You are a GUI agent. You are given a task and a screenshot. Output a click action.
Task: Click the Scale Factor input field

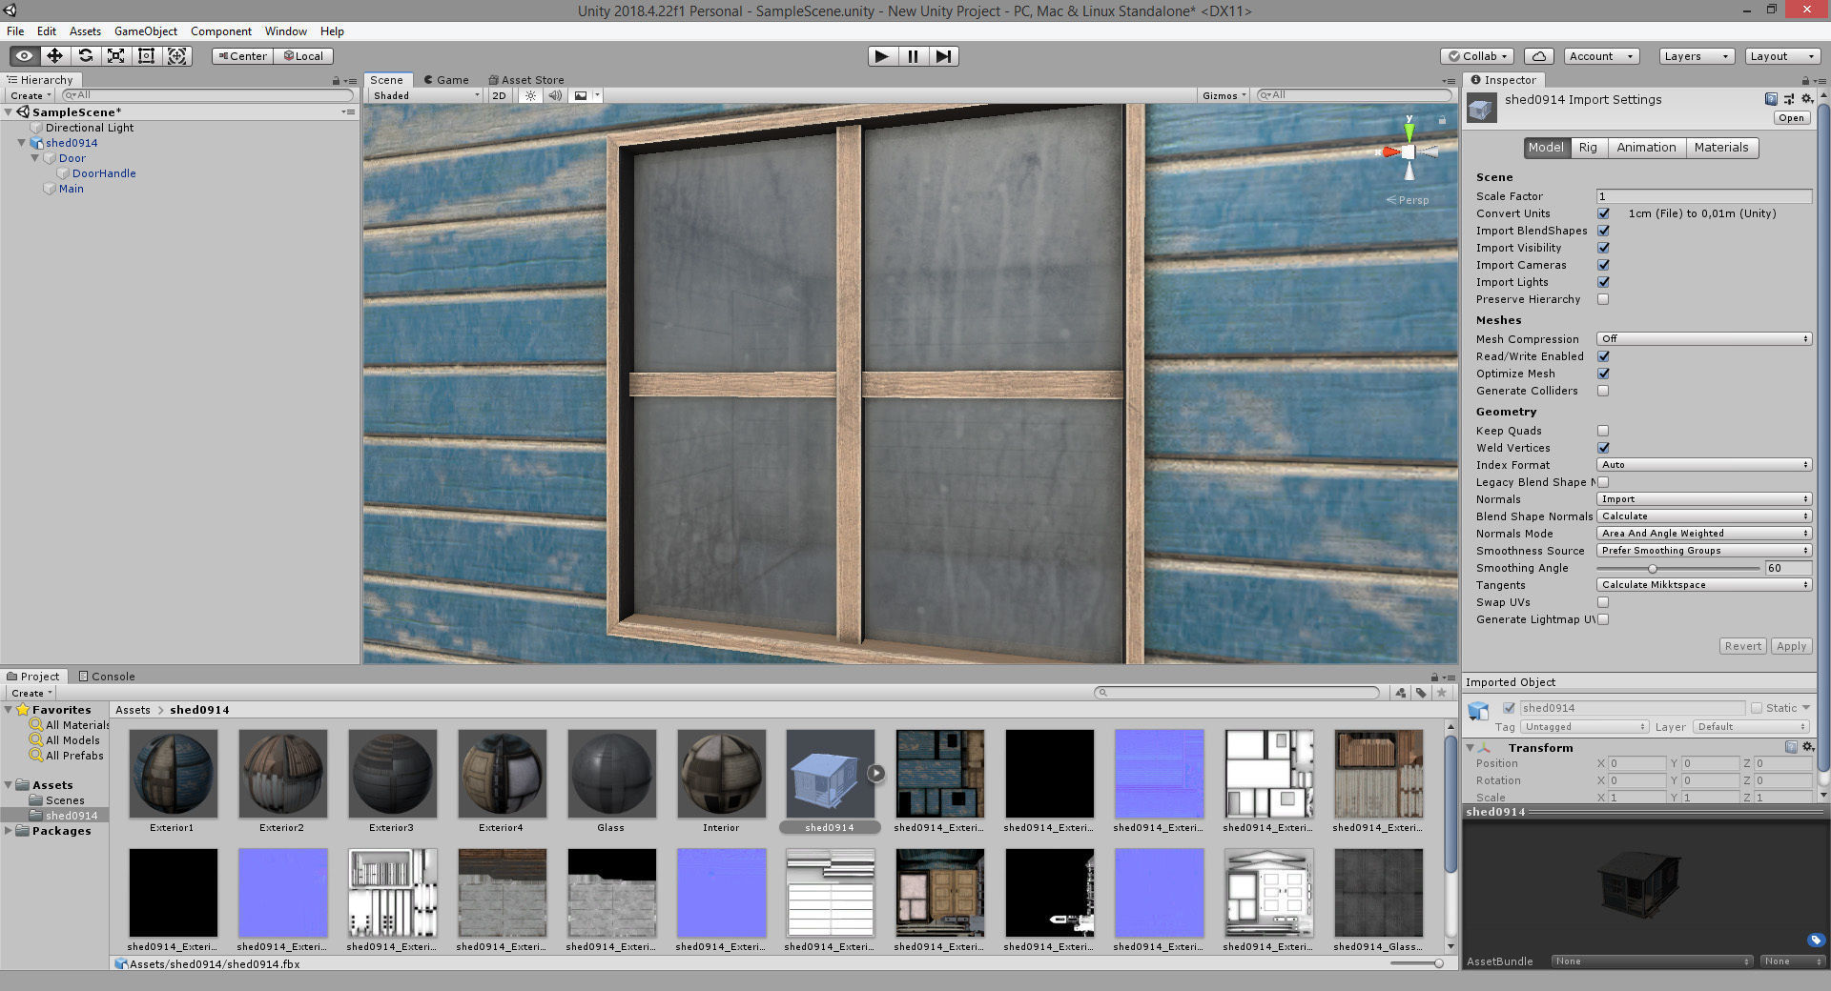tap(1703, 196)
